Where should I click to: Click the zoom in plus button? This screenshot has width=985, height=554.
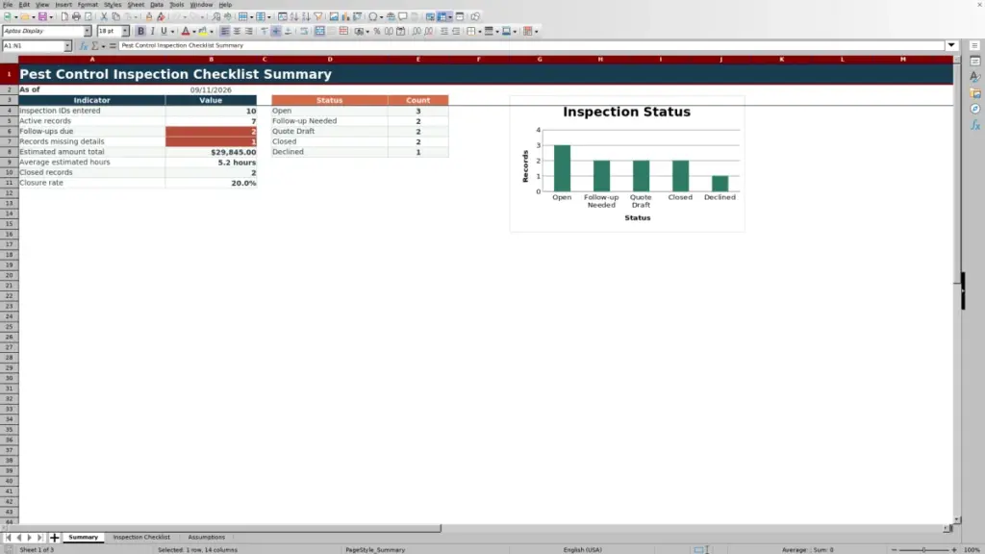pyautogui.click(x=954, y=549)
